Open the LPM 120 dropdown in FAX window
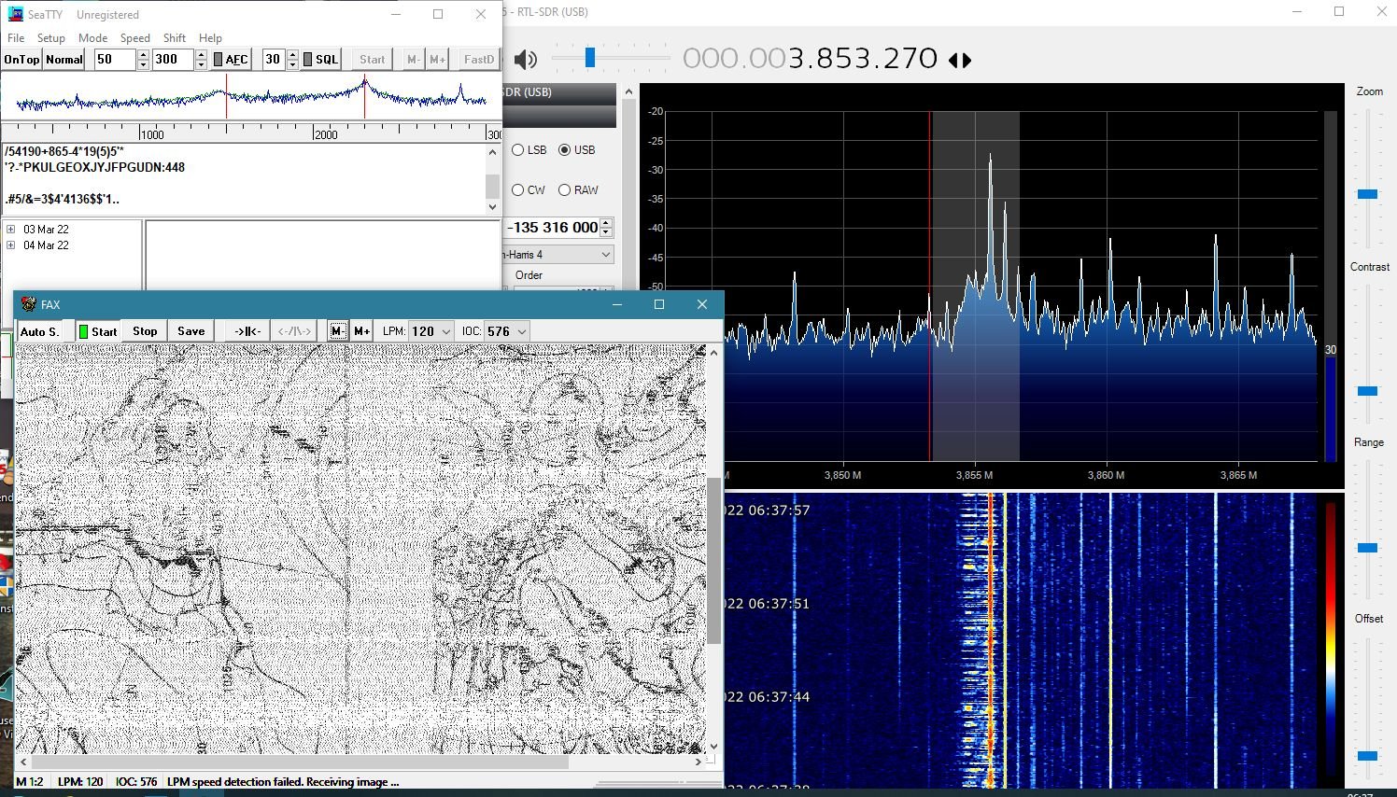The width and height of the screenshot is (1397, 797). (431, 331)
